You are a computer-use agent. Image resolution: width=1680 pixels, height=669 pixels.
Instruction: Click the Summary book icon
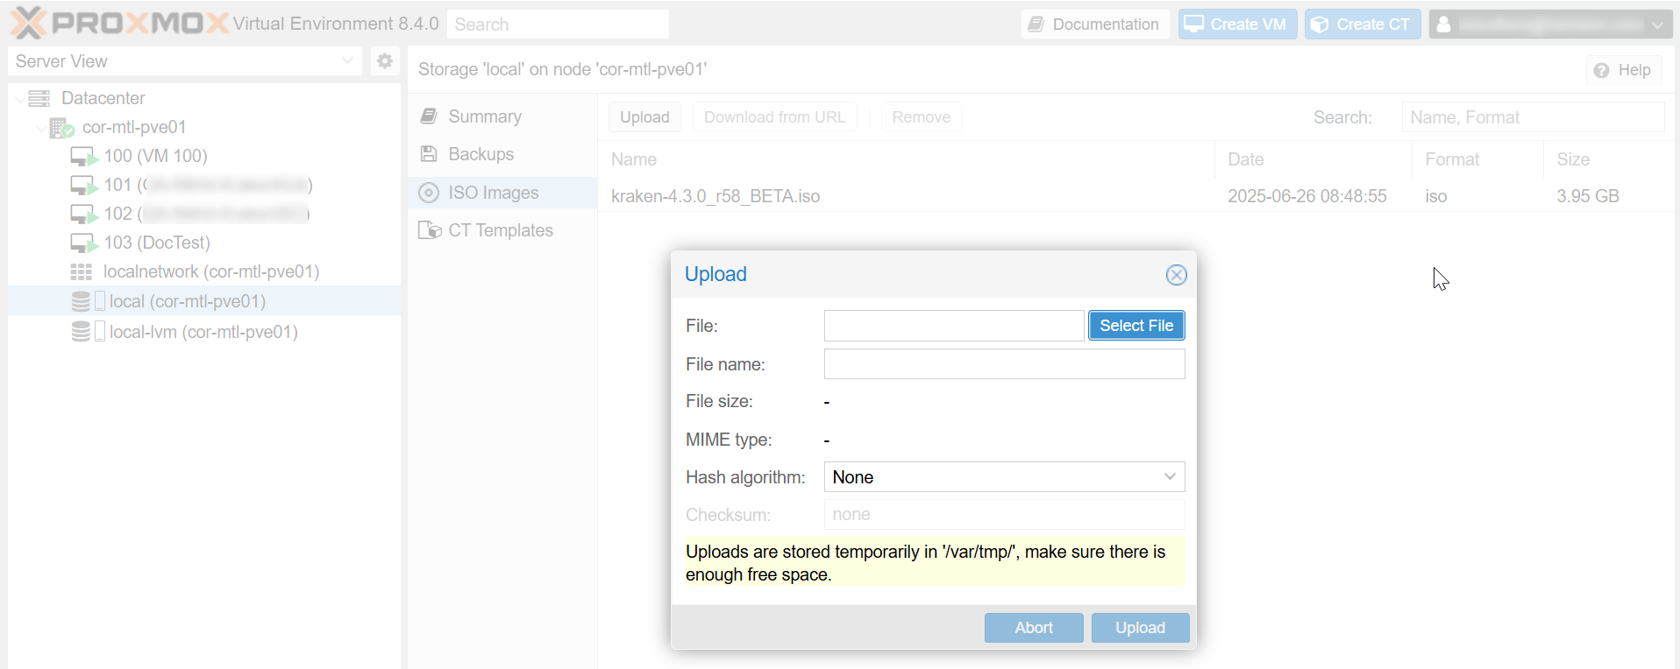point(429,116)
